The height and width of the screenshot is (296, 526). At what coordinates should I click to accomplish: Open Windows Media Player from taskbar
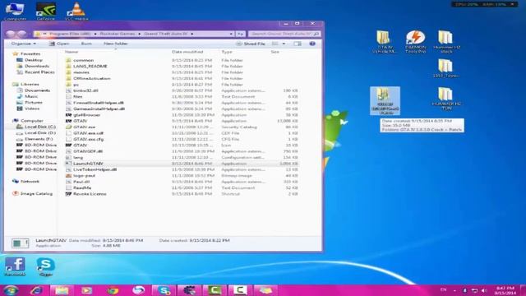(86, 290)
